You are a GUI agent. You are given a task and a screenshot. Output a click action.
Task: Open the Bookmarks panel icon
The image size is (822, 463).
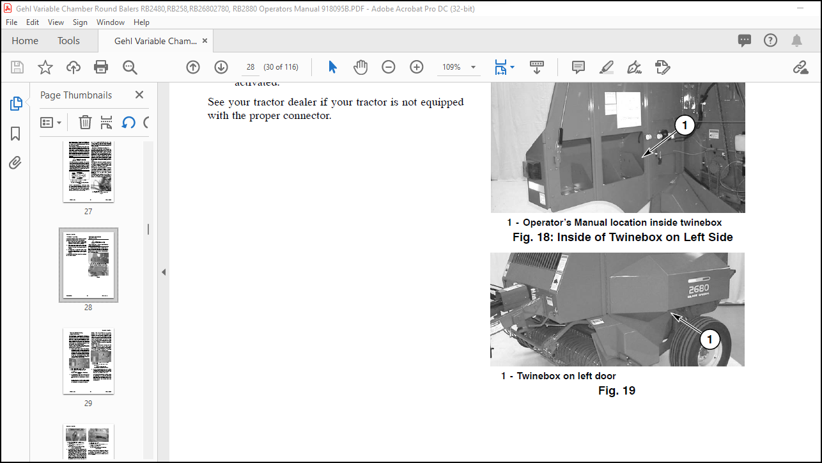tap(15, 134)
